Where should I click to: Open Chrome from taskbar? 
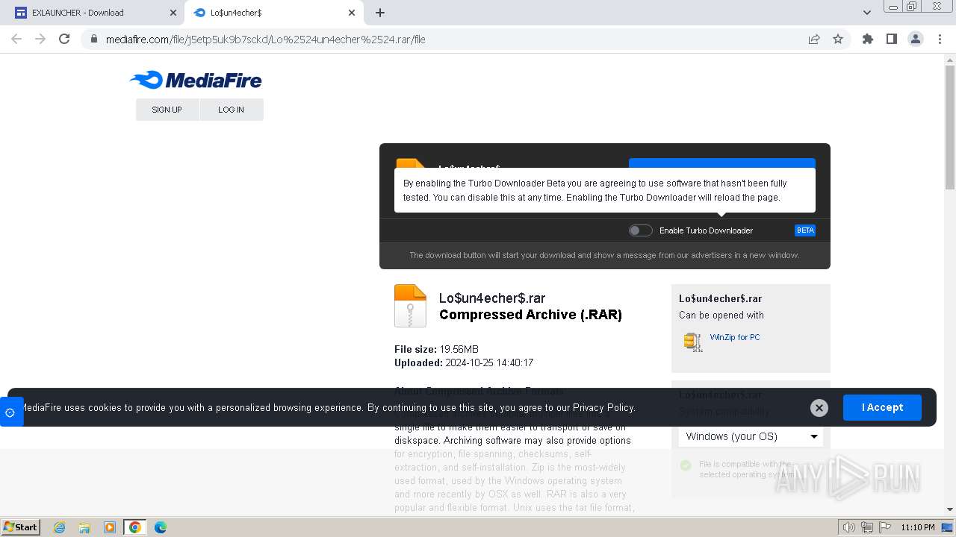pos(135,527)
